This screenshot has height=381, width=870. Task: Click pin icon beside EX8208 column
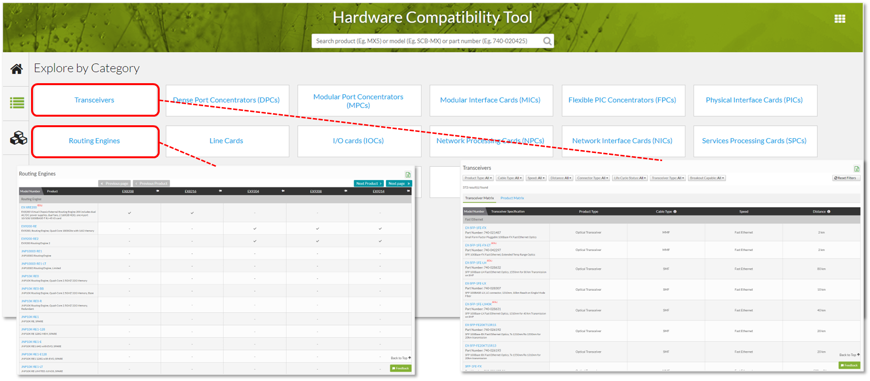coord(158,191)
